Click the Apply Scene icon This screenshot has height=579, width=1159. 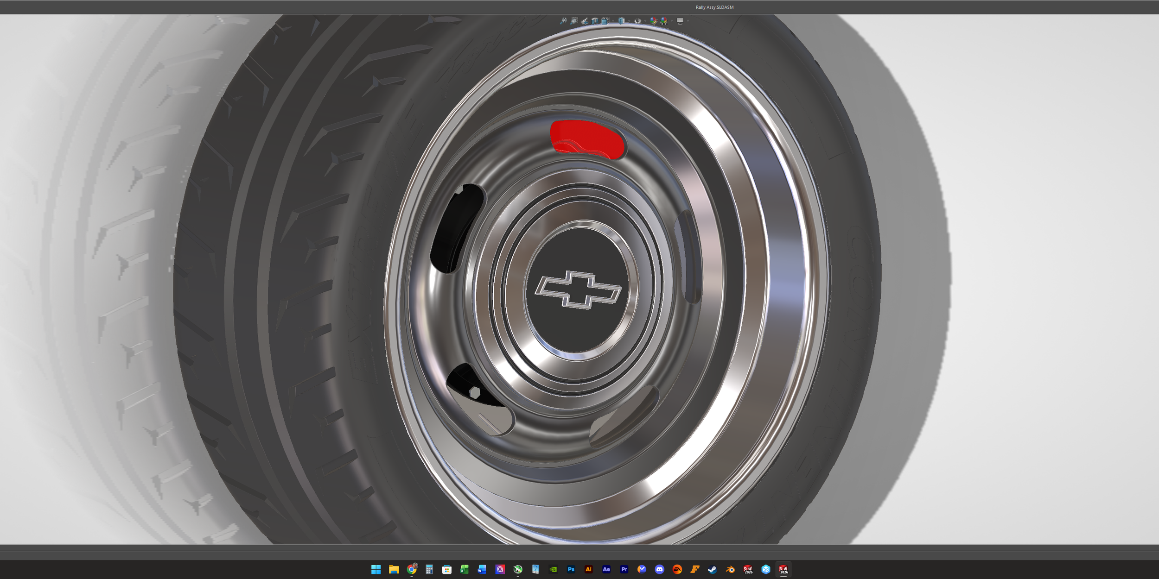click(x=664, y=21)
